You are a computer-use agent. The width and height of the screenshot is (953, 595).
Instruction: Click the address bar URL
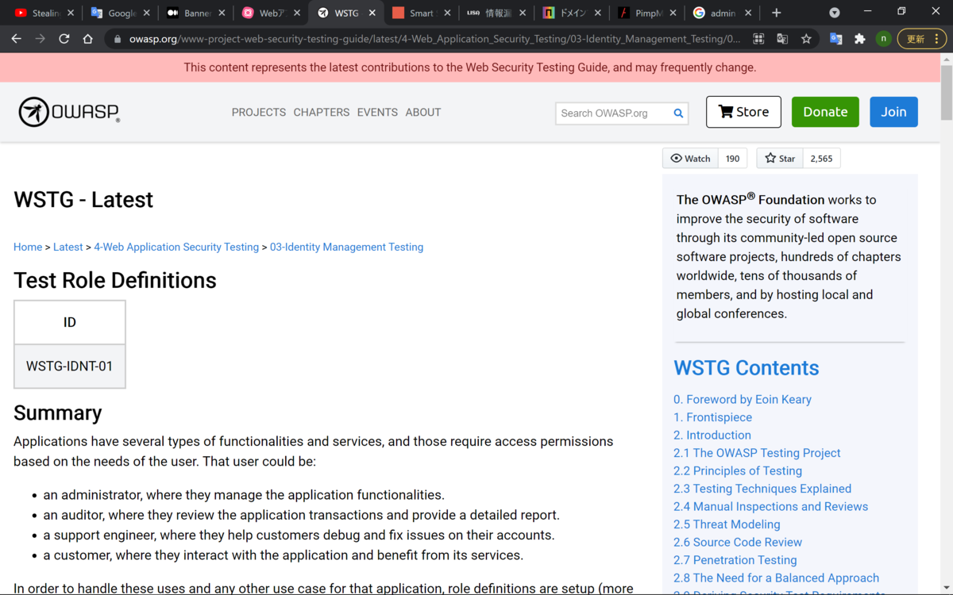click(x=434, y=38)
